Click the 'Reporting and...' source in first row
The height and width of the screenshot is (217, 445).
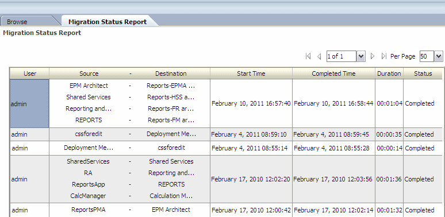pyautogui.click(x=89, y=108)
